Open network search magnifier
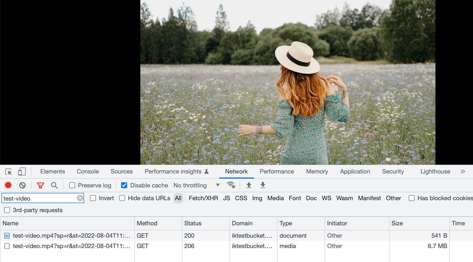This screenshot has width=473, height=262. [x=54, y=185]
